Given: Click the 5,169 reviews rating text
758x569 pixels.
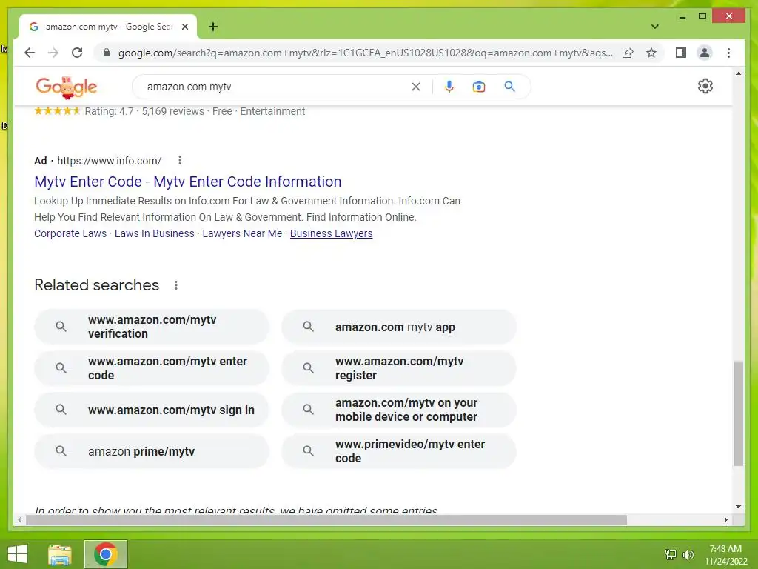Looking at the screenshot, I should (173, 111).
